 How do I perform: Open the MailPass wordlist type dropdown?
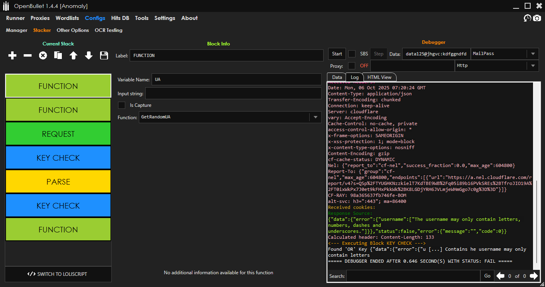(x=533, y=54)
